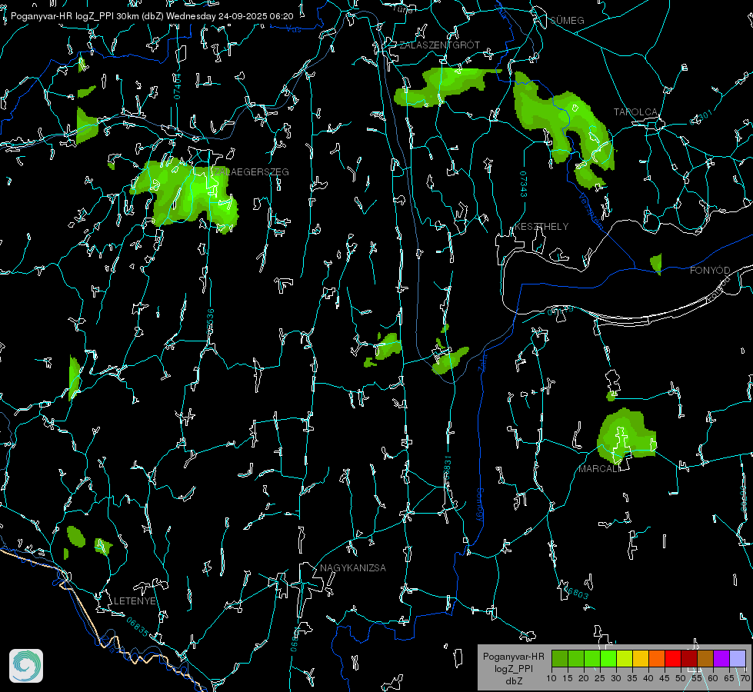Click the Zala river label

[482, 362]
